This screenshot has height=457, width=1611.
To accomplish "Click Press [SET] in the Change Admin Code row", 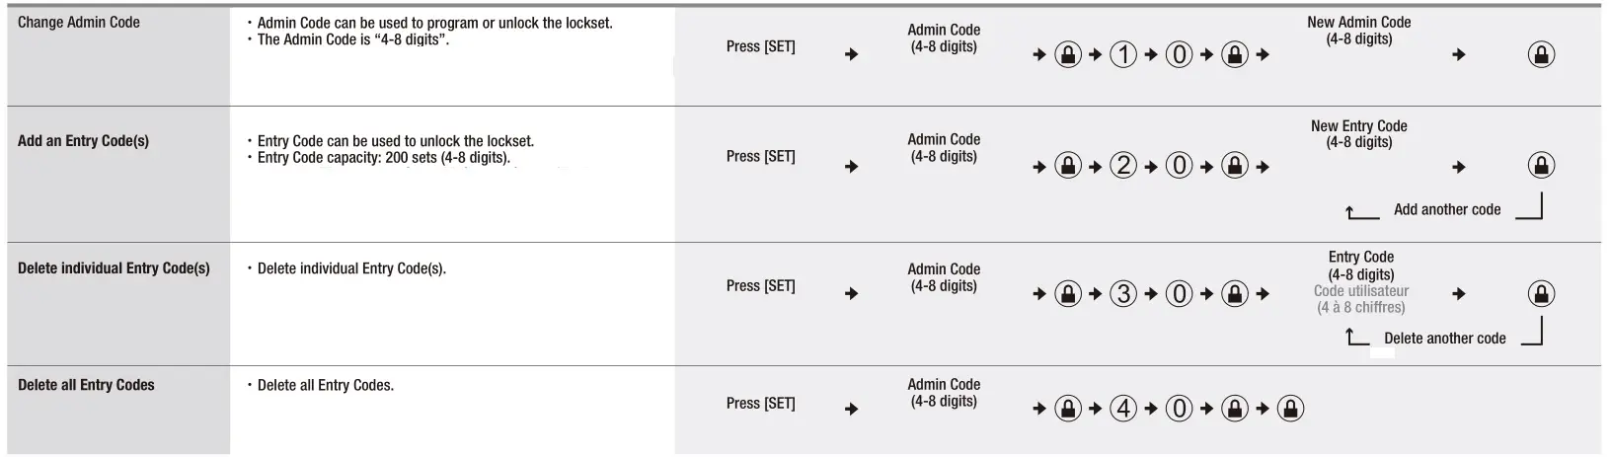I will pos(760,46).
